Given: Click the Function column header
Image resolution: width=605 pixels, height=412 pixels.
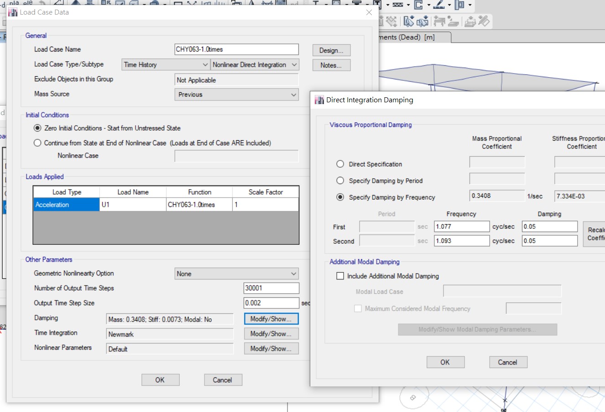Looking at the screenshot, I should pos(199,192).
